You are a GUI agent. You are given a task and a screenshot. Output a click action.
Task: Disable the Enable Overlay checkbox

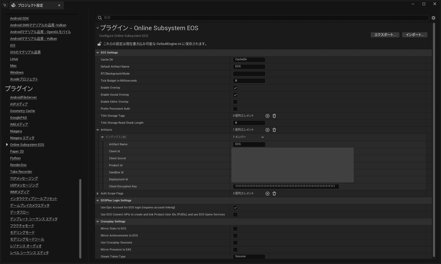tap(235, 88)
